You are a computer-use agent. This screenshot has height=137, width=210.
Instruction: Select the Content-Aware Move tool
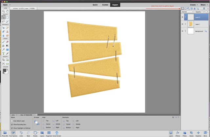(4, 63)
